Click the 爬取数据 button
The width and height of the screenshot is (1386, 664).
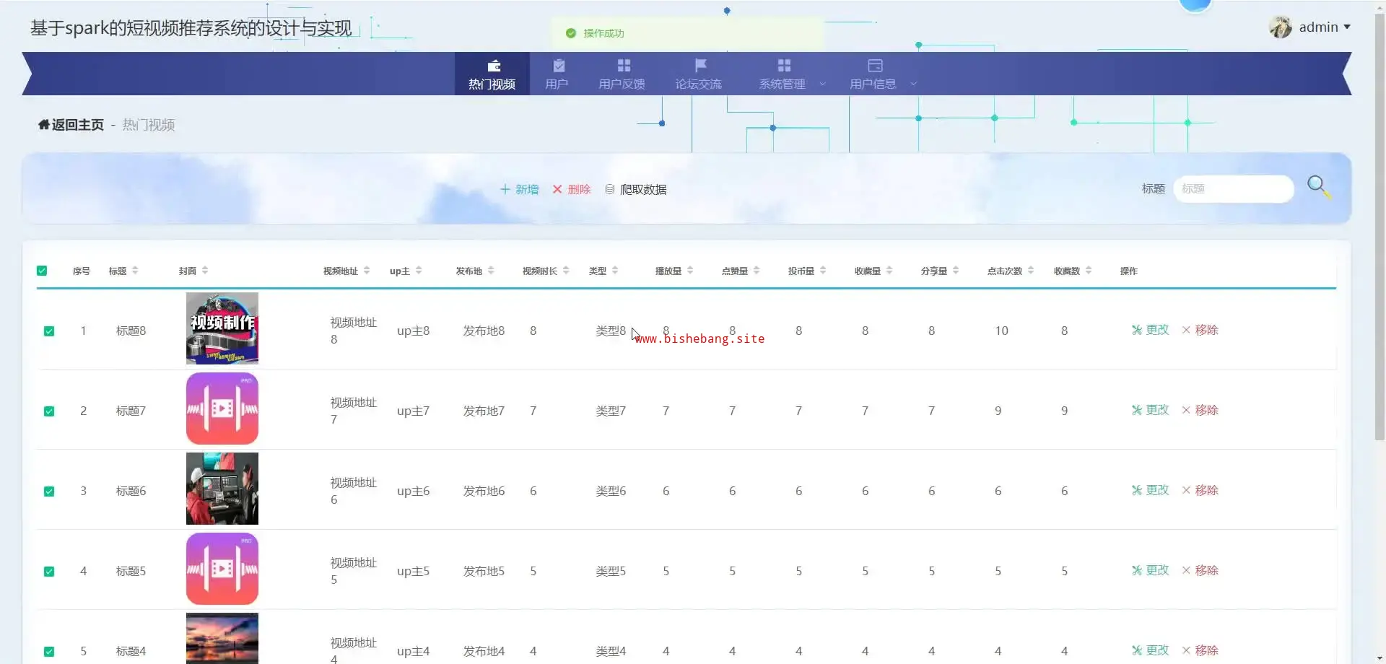tap(635, 189)
